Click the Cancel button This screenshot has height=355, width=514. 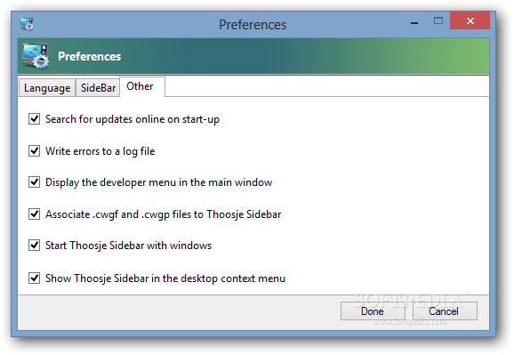tap(444, 311)
